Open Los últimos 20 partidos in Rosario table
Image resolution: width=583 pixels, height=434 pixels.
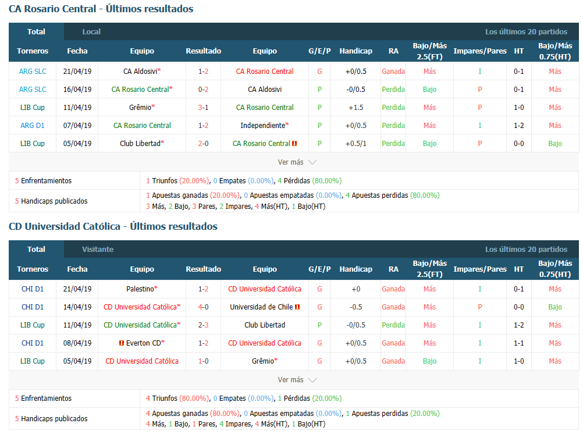tap(526, 31)
